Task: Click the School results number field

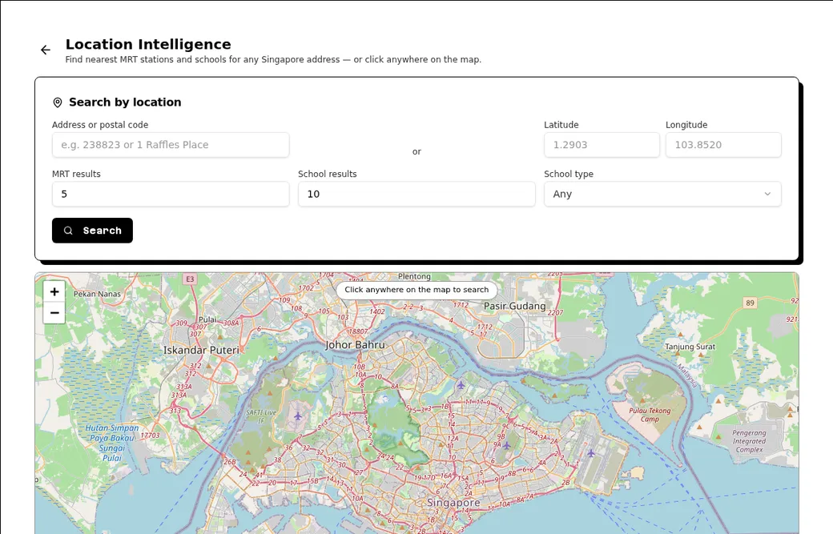Action: 416,194
